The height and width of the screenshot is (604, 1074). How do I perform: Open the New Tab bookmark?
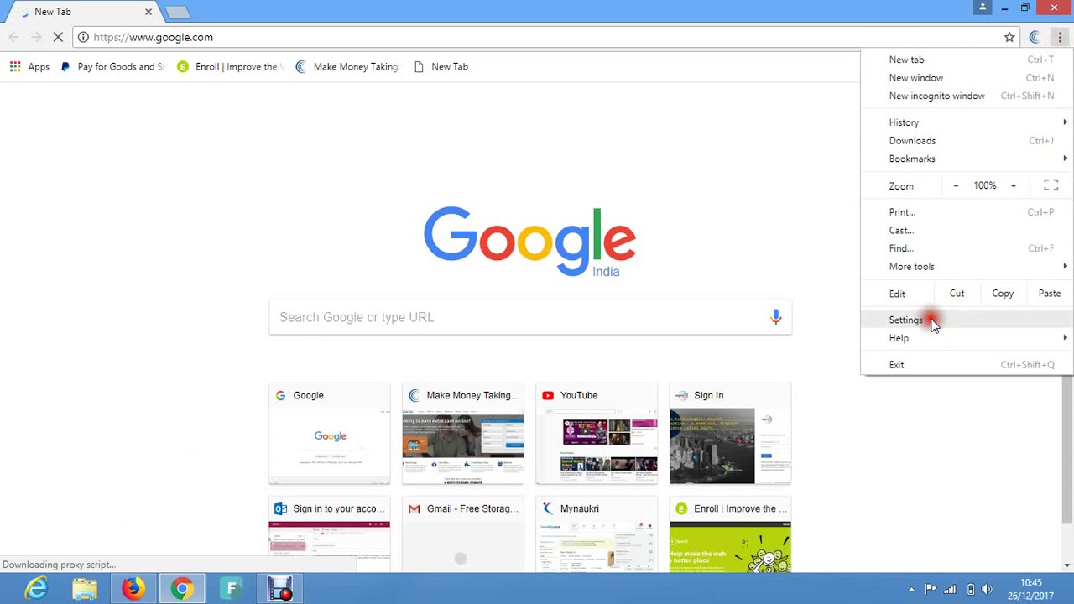coord(441,66)
